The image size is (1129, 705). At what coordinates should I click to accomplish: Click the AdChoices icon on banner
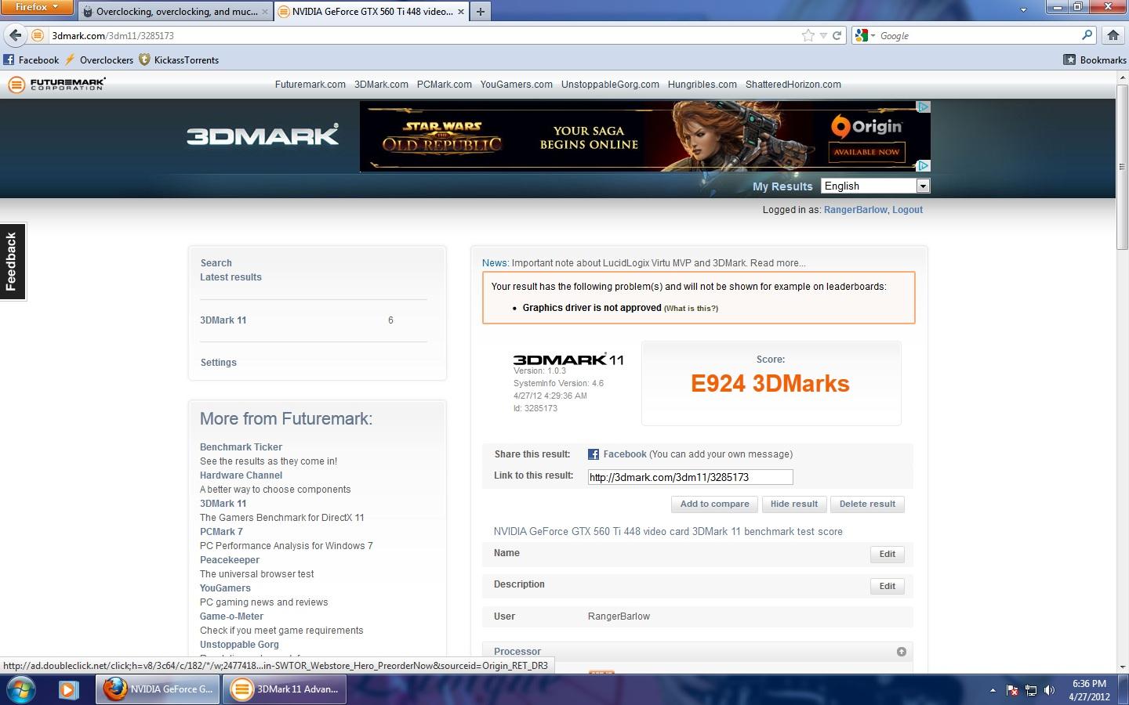[924, 107]
